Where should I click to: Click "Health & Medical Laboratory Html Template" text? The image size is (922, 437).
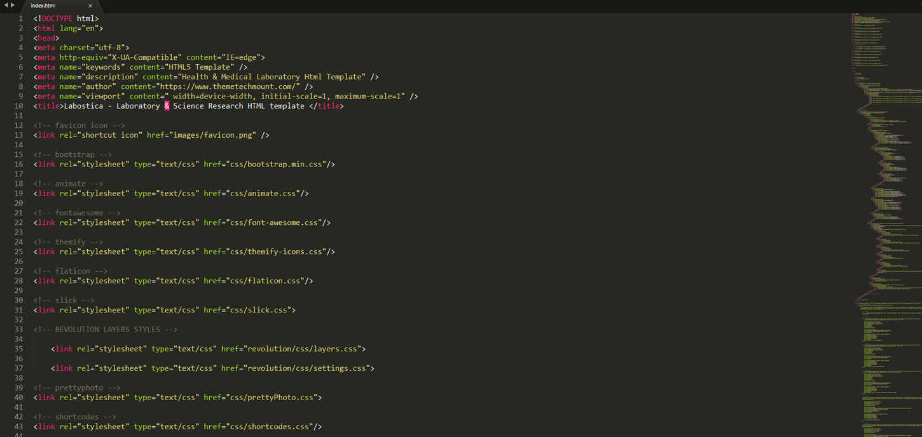point(272,77)
